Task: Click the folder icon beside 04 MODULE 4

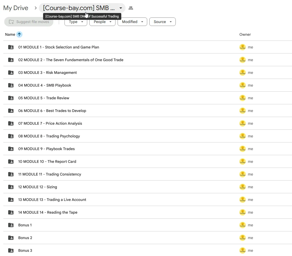Action: [x=11, y=85]
